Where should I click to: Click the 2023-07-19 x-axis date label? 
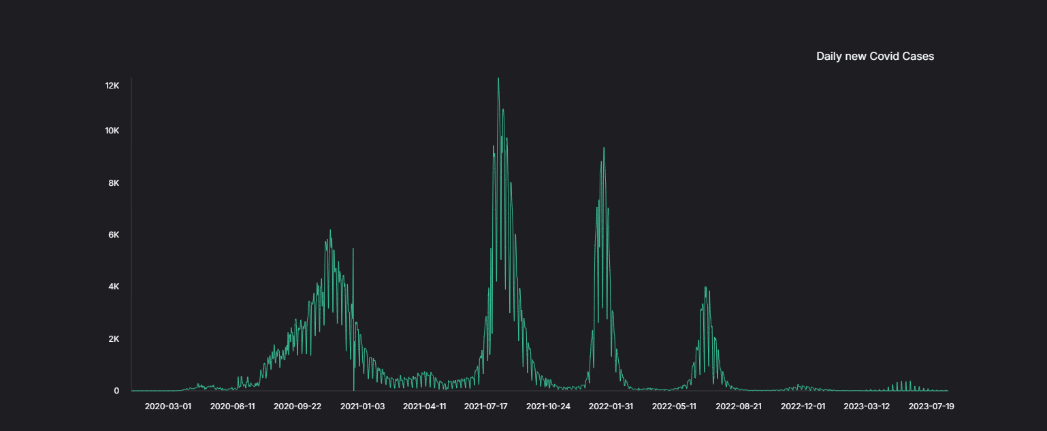(931, 406)
